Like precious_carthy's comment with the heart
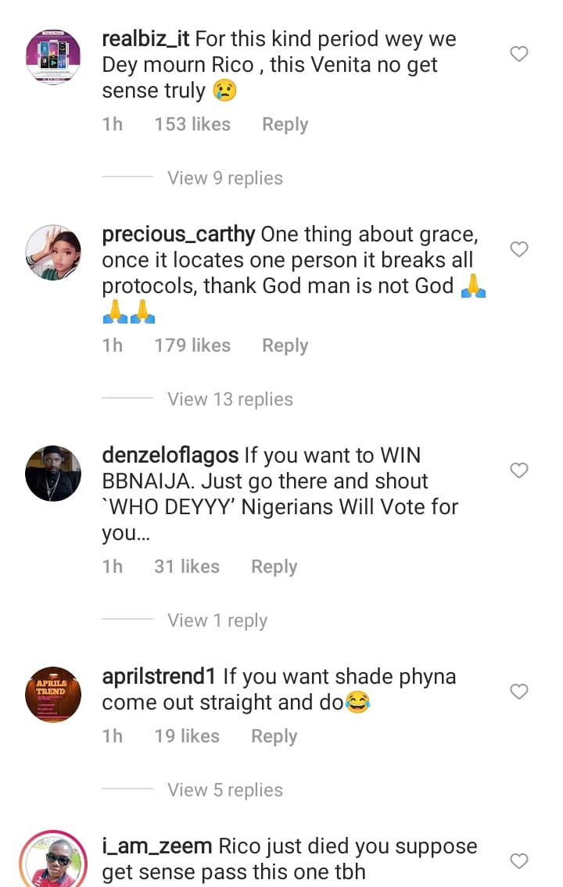This screenshot has height=887, width=563. pos(519,249)
